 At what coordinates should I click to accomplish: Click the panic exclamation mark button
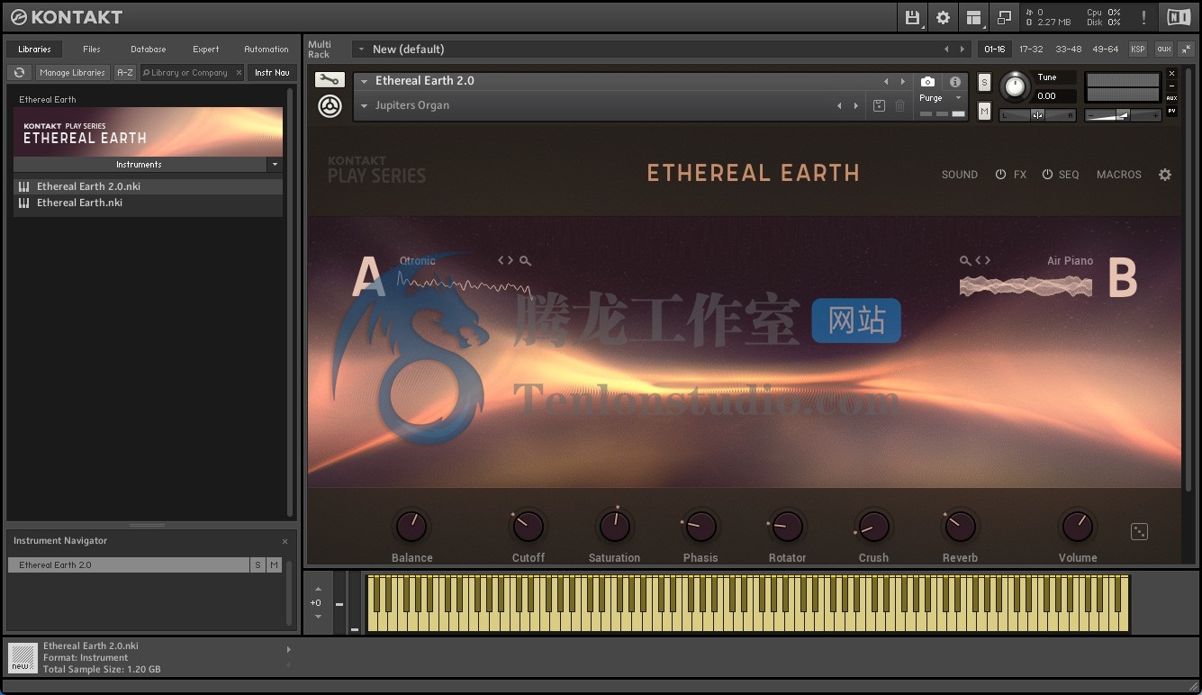coord(1144,17)
